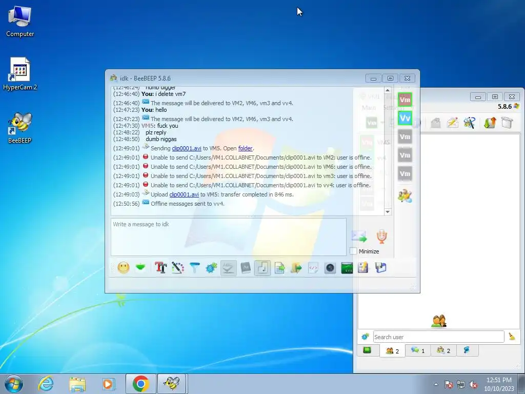Open the pen-and-dots text color picker
The height and width of the screenshot is (394, 525).
click(x=178, y=268)
